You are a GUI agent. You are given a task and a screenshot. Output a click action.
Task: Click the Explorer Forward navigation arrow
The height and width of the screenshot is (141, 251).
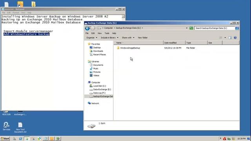point(93,28)
